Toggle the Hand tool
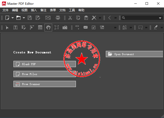This screenshot has height=118, width=164. point(48,27)
